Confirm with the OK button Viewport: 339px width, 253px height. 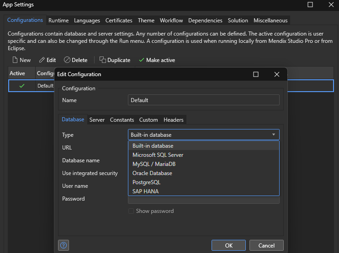point(228,245)
